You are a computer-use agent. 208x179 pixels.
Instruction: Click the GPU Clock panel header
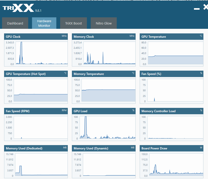click(x=36, y=37)
